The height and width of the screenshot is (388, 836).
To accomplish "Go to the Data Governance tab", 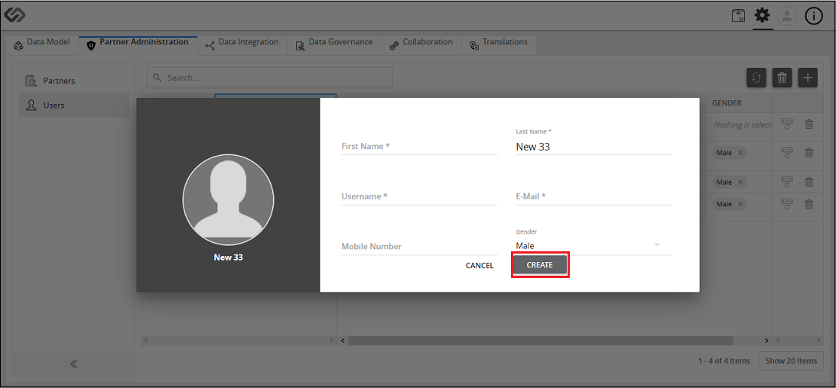I will click(x=334, y=45).
